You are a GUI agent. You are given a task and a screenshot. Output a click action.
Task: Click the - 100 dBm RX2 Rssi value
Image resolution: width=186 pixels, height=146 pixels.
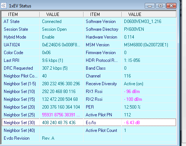(x=133, y=99)
